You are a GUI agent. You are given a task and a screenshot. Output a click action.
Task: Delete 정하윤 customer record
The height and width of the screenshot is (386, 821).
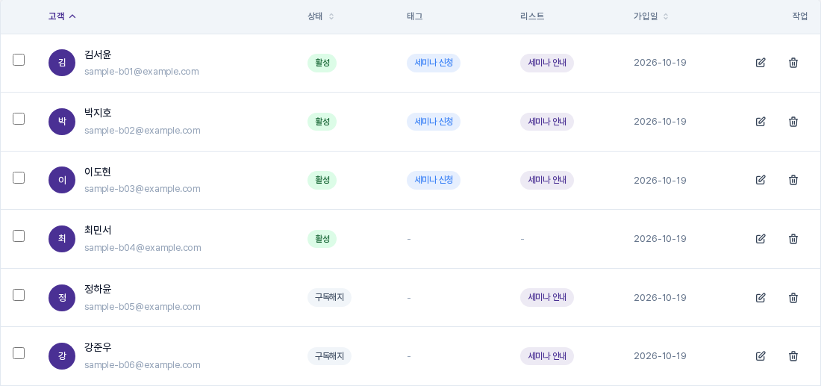(793, 297)
